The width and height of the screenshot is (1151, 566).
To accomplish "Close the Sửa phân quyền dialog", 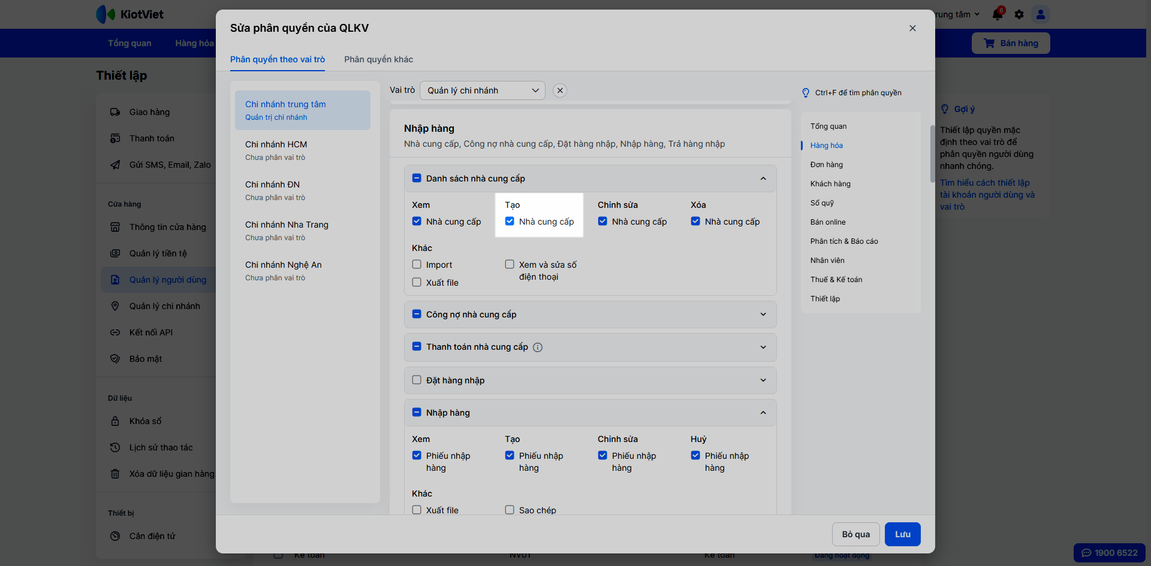I will pos(912,28).
